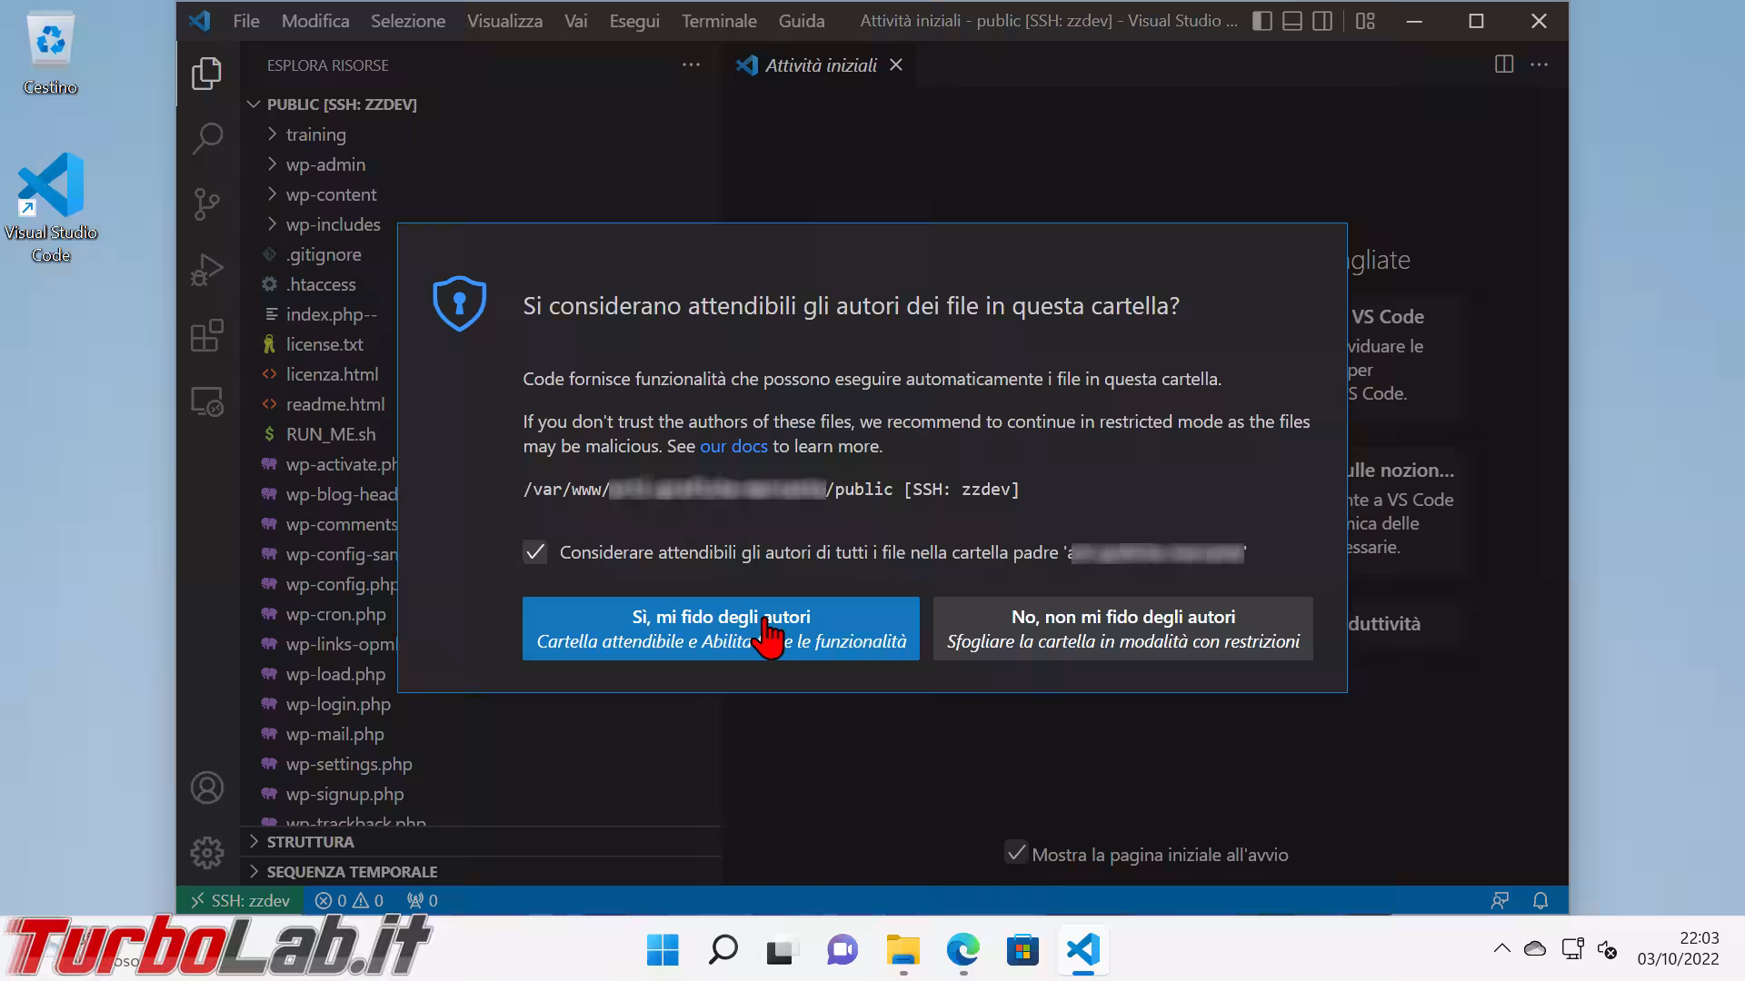Image resolution: width=1745 pixels, height=981 pixels.
Task: Click the notifications bell in status bar
Action: [x=1540, y=900]
